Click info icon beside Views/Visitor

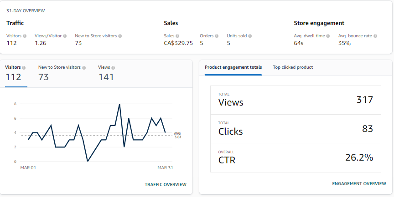click(x=65, y=35)
